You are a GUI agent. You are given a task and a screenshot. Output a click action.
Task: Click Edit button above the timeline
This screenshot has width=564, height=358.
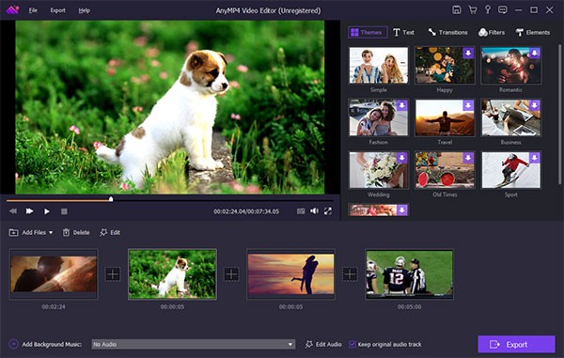coord(110,232)
